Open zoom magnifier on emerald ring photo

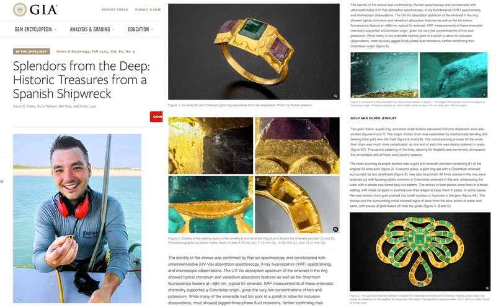[335, 96]
